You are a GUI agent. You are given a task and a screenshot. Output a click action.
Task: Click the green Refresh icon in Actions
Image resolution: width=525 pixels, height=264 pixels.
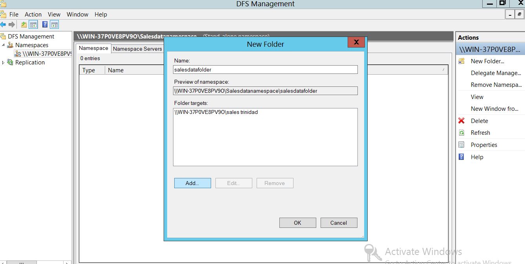pyautogui.click(x=461, y=133)
